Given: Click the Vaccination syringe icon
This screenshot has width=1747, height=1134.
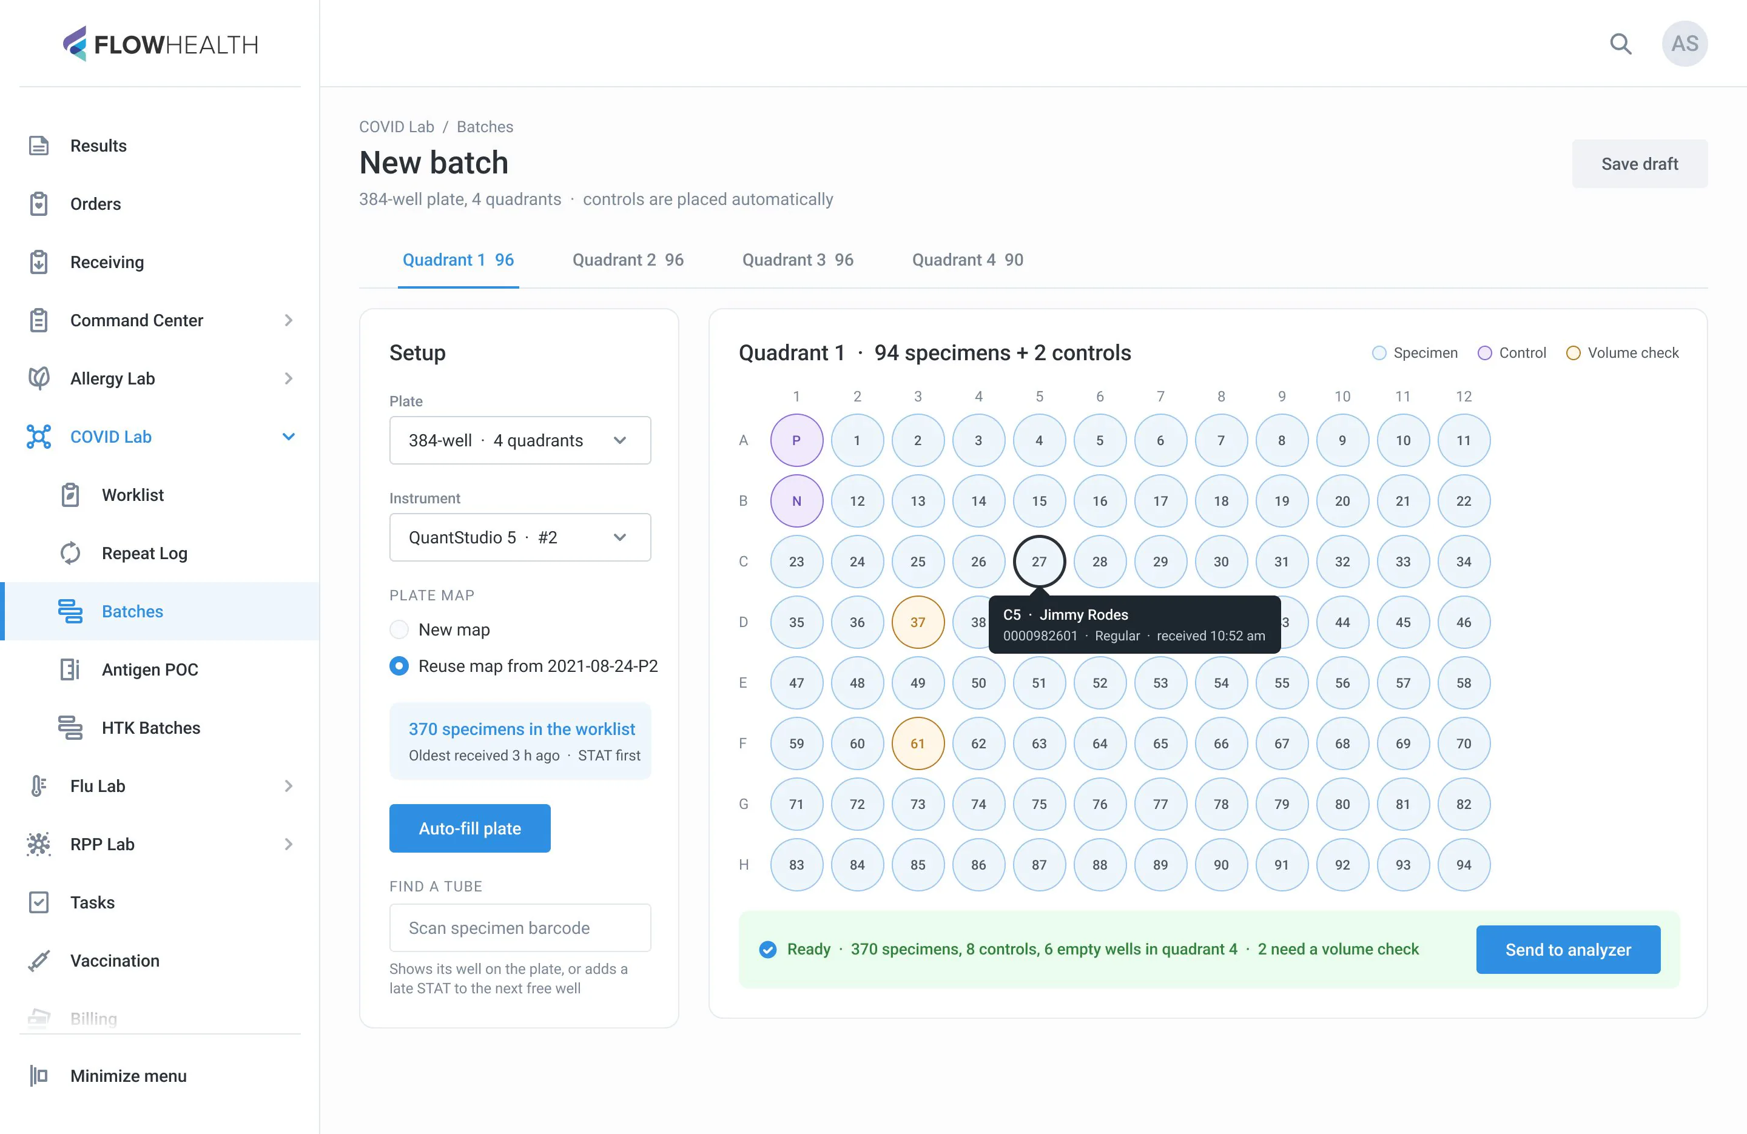Looking at the screenshot, I should click(x=39, y=960).
